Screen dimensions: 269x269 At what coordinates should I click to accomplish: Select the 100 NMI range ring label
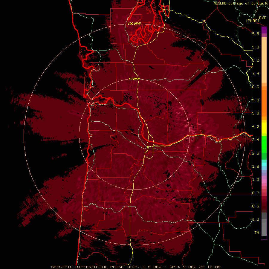click(134, 24)
